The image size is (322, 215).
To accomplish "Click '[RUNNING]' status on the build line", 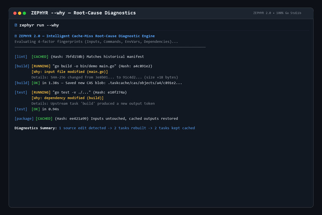I will point(41,66).
